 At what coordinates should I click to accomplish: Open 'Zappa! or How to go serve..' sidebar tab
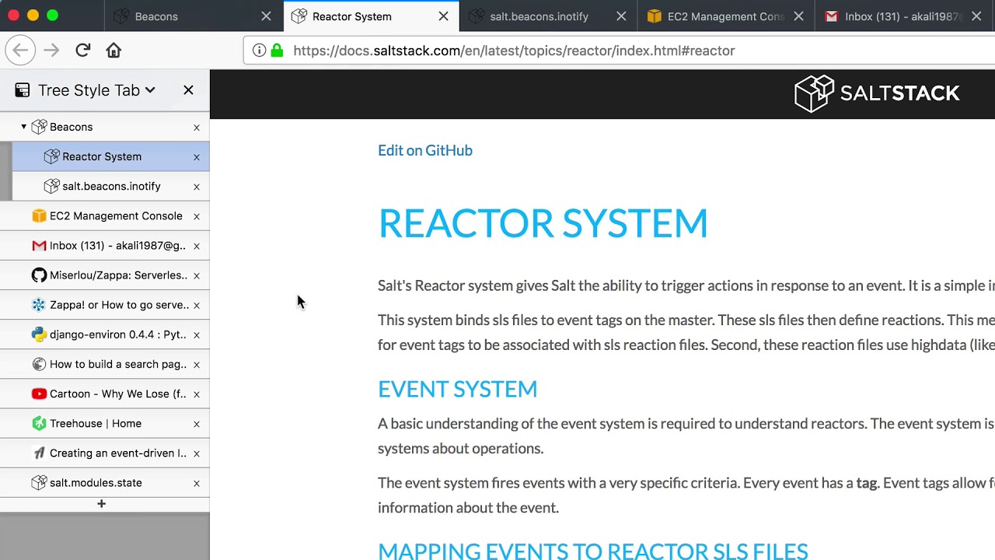pos(105,304)
